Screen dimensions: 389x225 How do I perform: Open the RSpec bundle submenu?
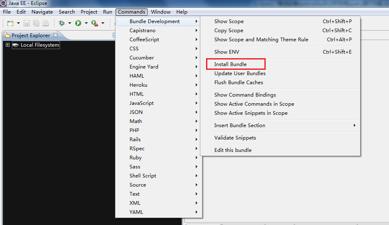point(158,149)
